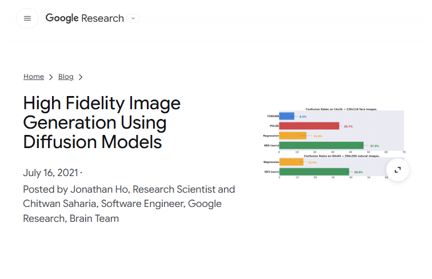Click the Jonathan Ho author name

coord(99,189)
